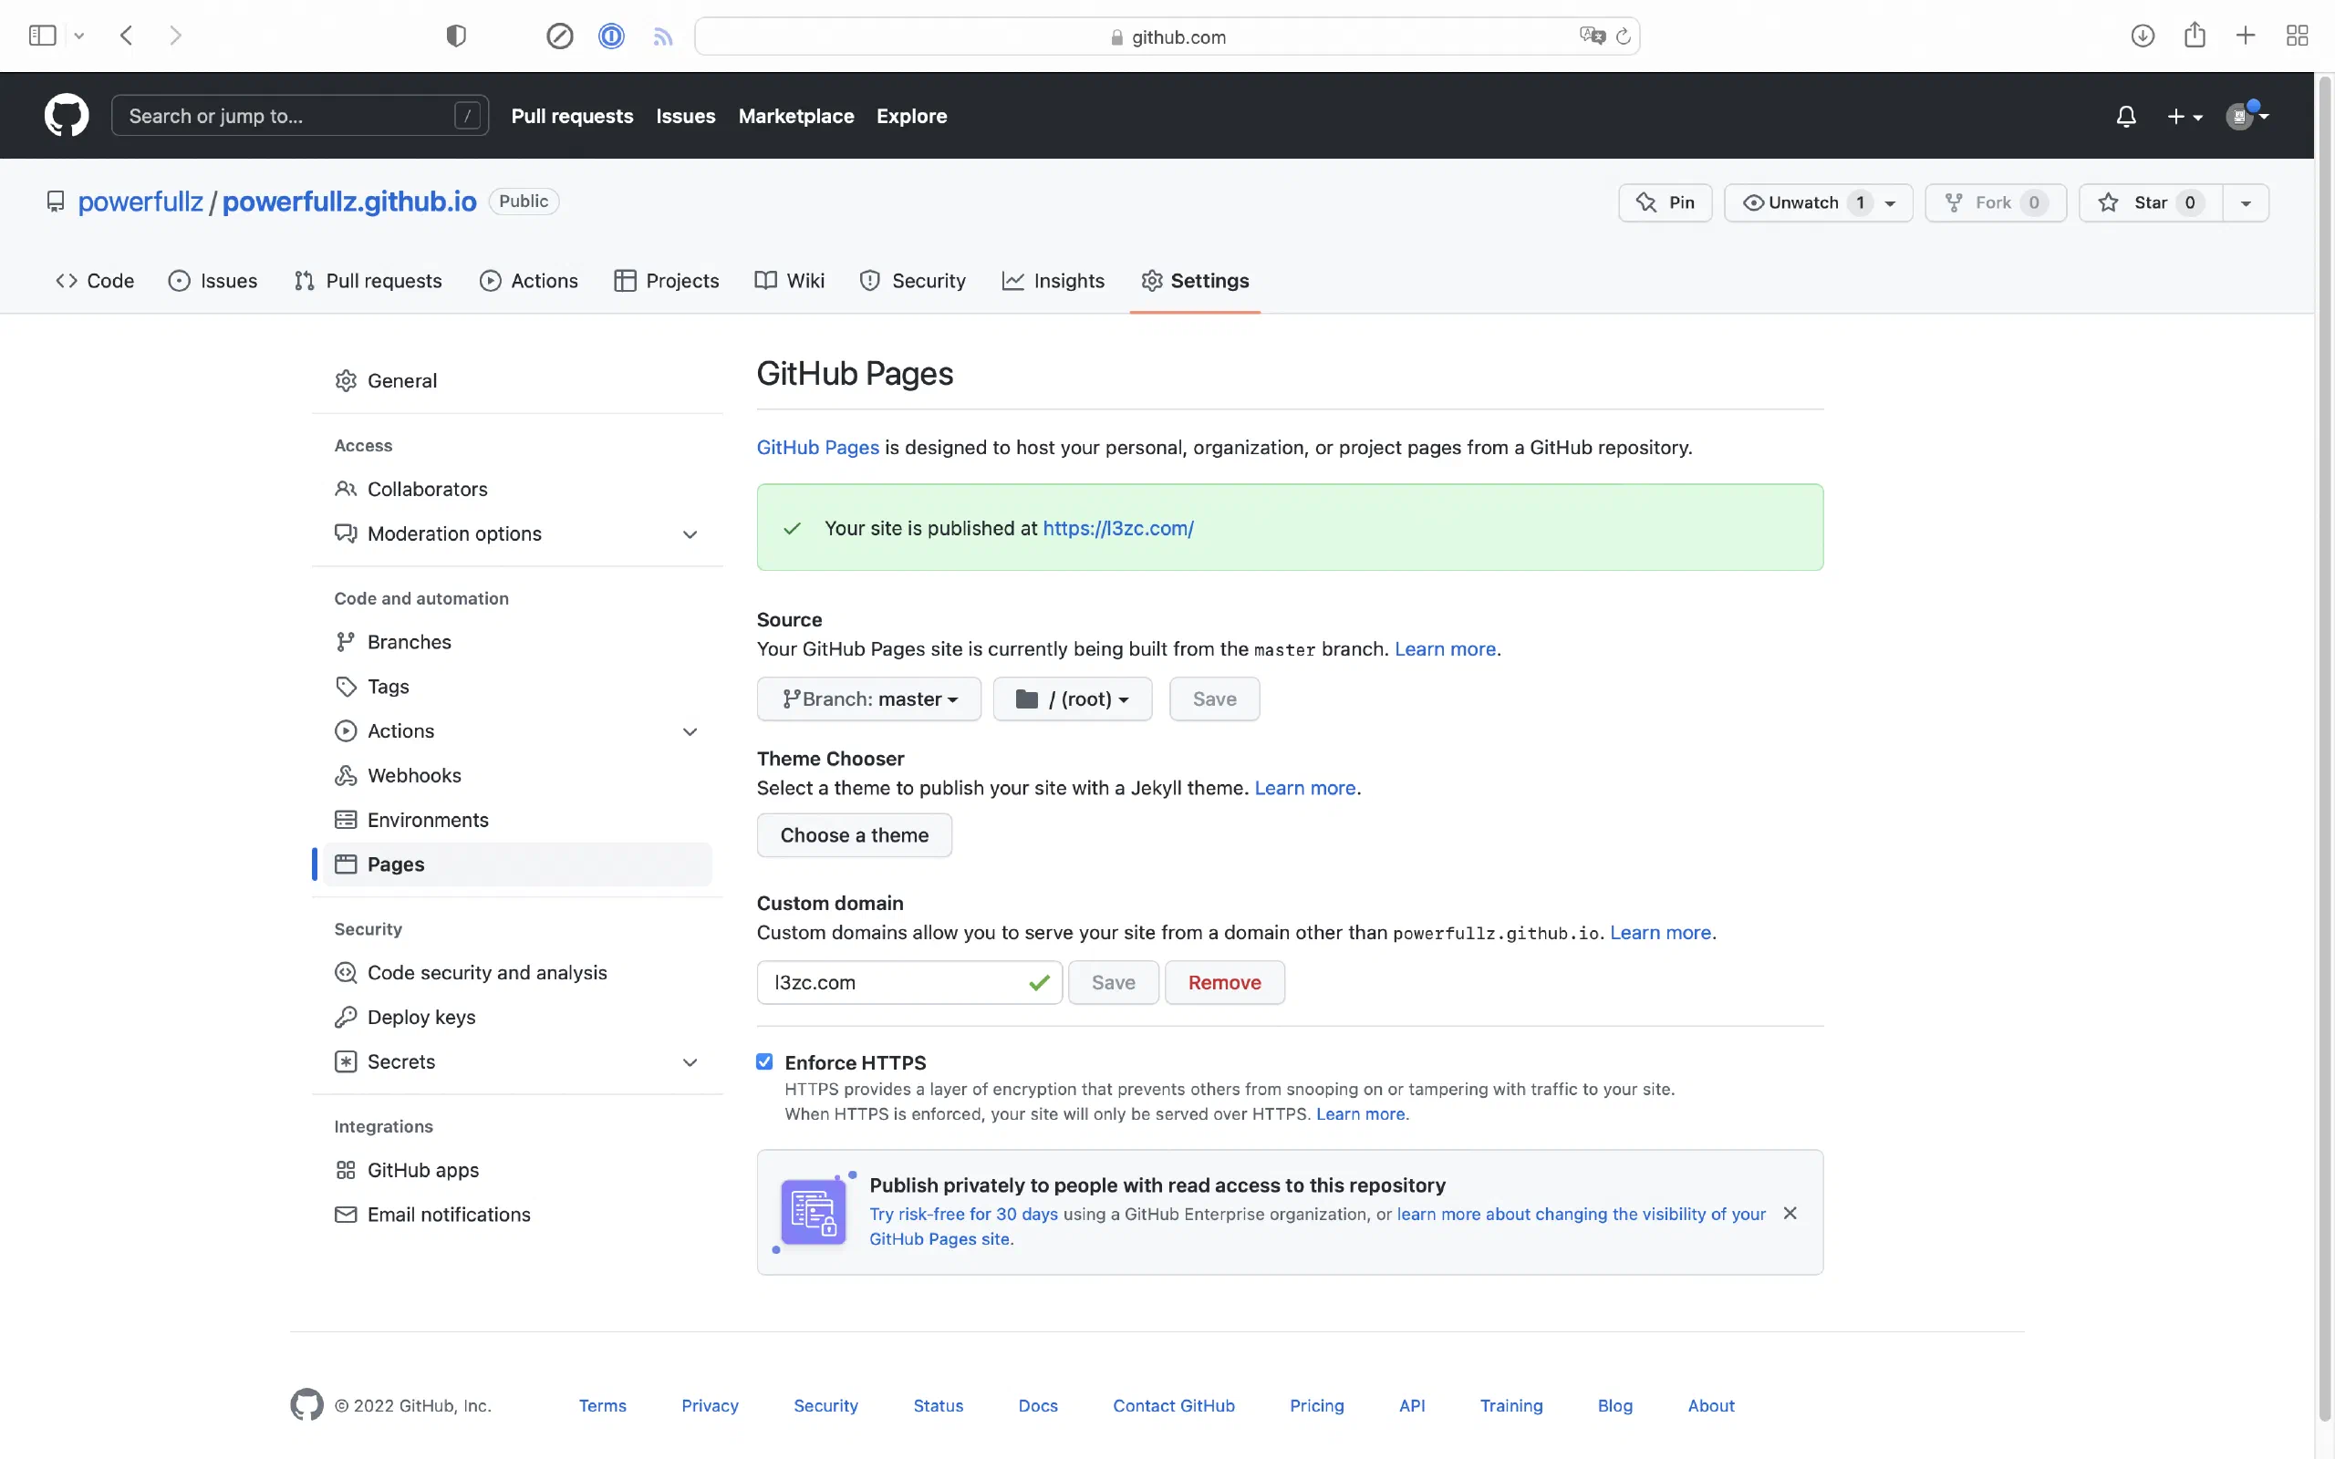The height and width of the screenshot is (1459, 2335).
Task: Open the Safari downloads icon
Action: coord(2142,36)
